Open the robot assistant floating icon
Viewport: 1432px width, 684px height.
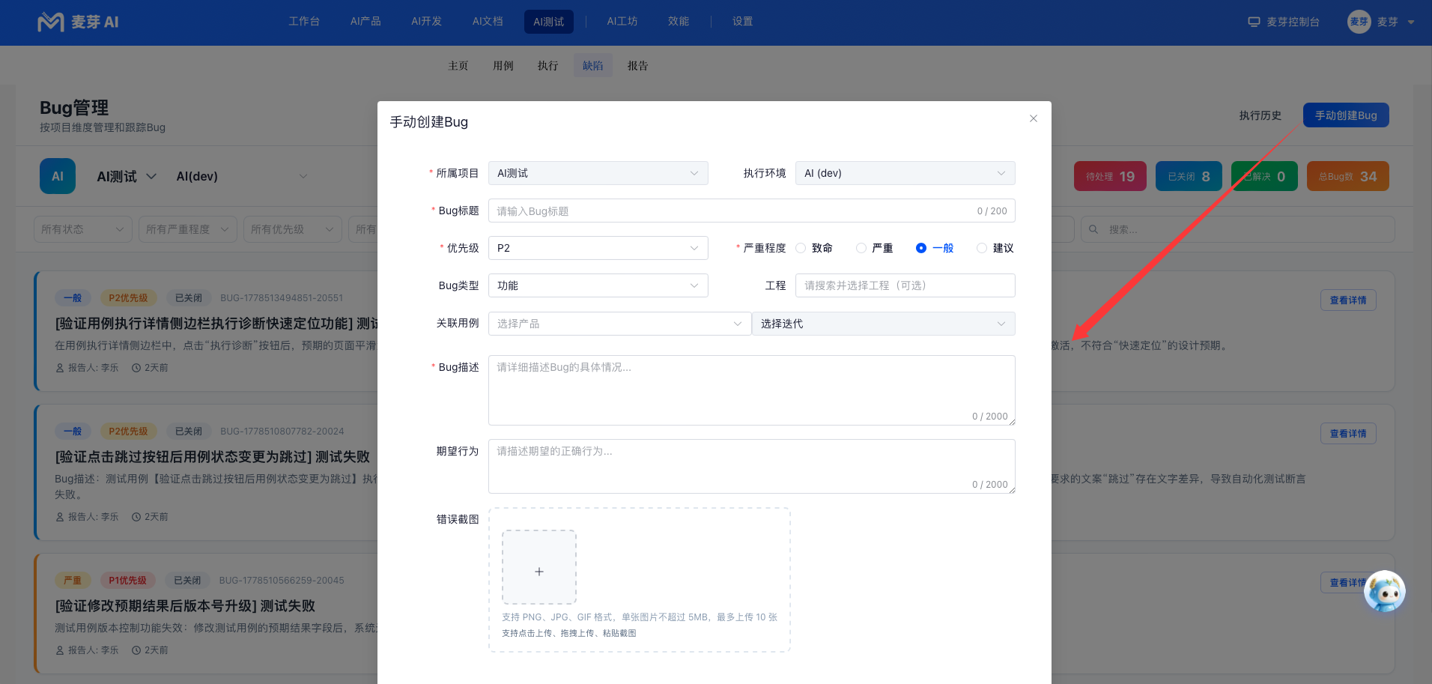(x=1385, y=592)
